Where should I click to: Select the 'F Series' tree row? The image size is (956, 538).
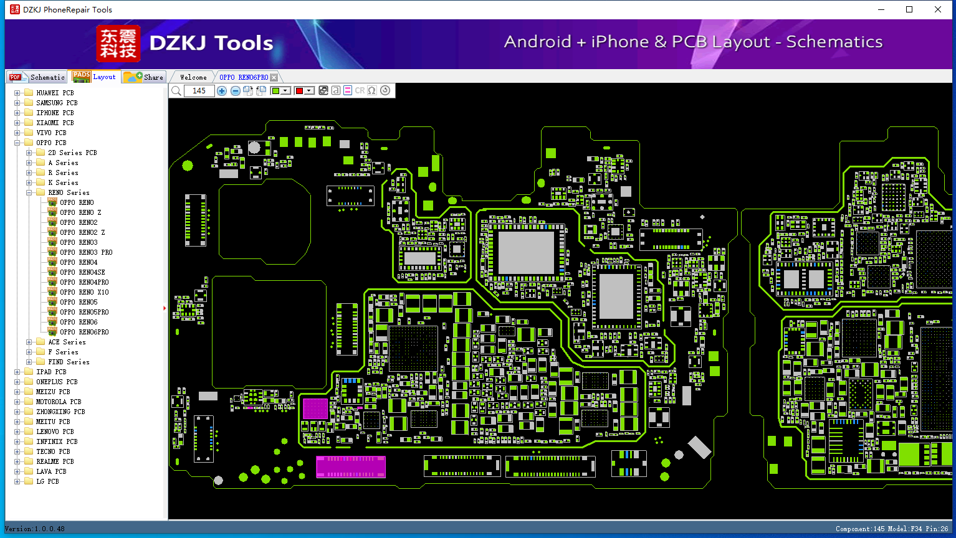tap(63, 352)
